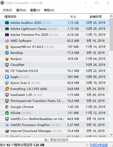Select the HiSuite entry name
Screen dimensions: 113x147
pos(15,113)
